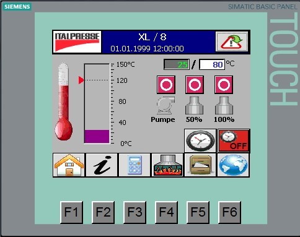The width and height of the screenshot is (300, 237).
Task: Click the F6 function key
Action: click(x=229, y=212)
